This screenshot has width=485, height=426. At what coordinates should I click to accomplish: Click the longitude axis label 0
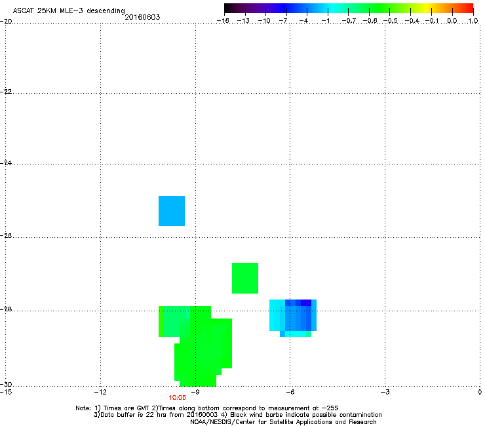point(480,392)
